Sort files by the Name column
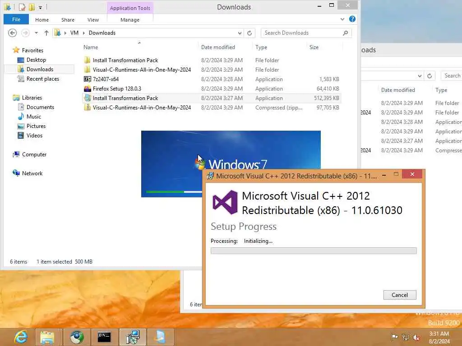 (x=90, y=47)
